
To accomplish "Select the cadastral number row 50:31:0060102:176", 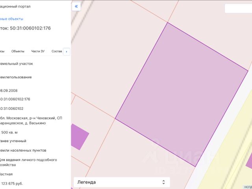I will click(x=15, y=99).
